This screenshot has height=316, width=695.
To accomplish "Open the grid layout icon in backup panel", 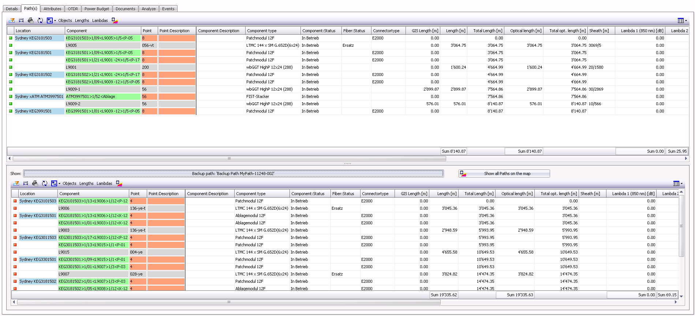I will [x=676, y=183].
